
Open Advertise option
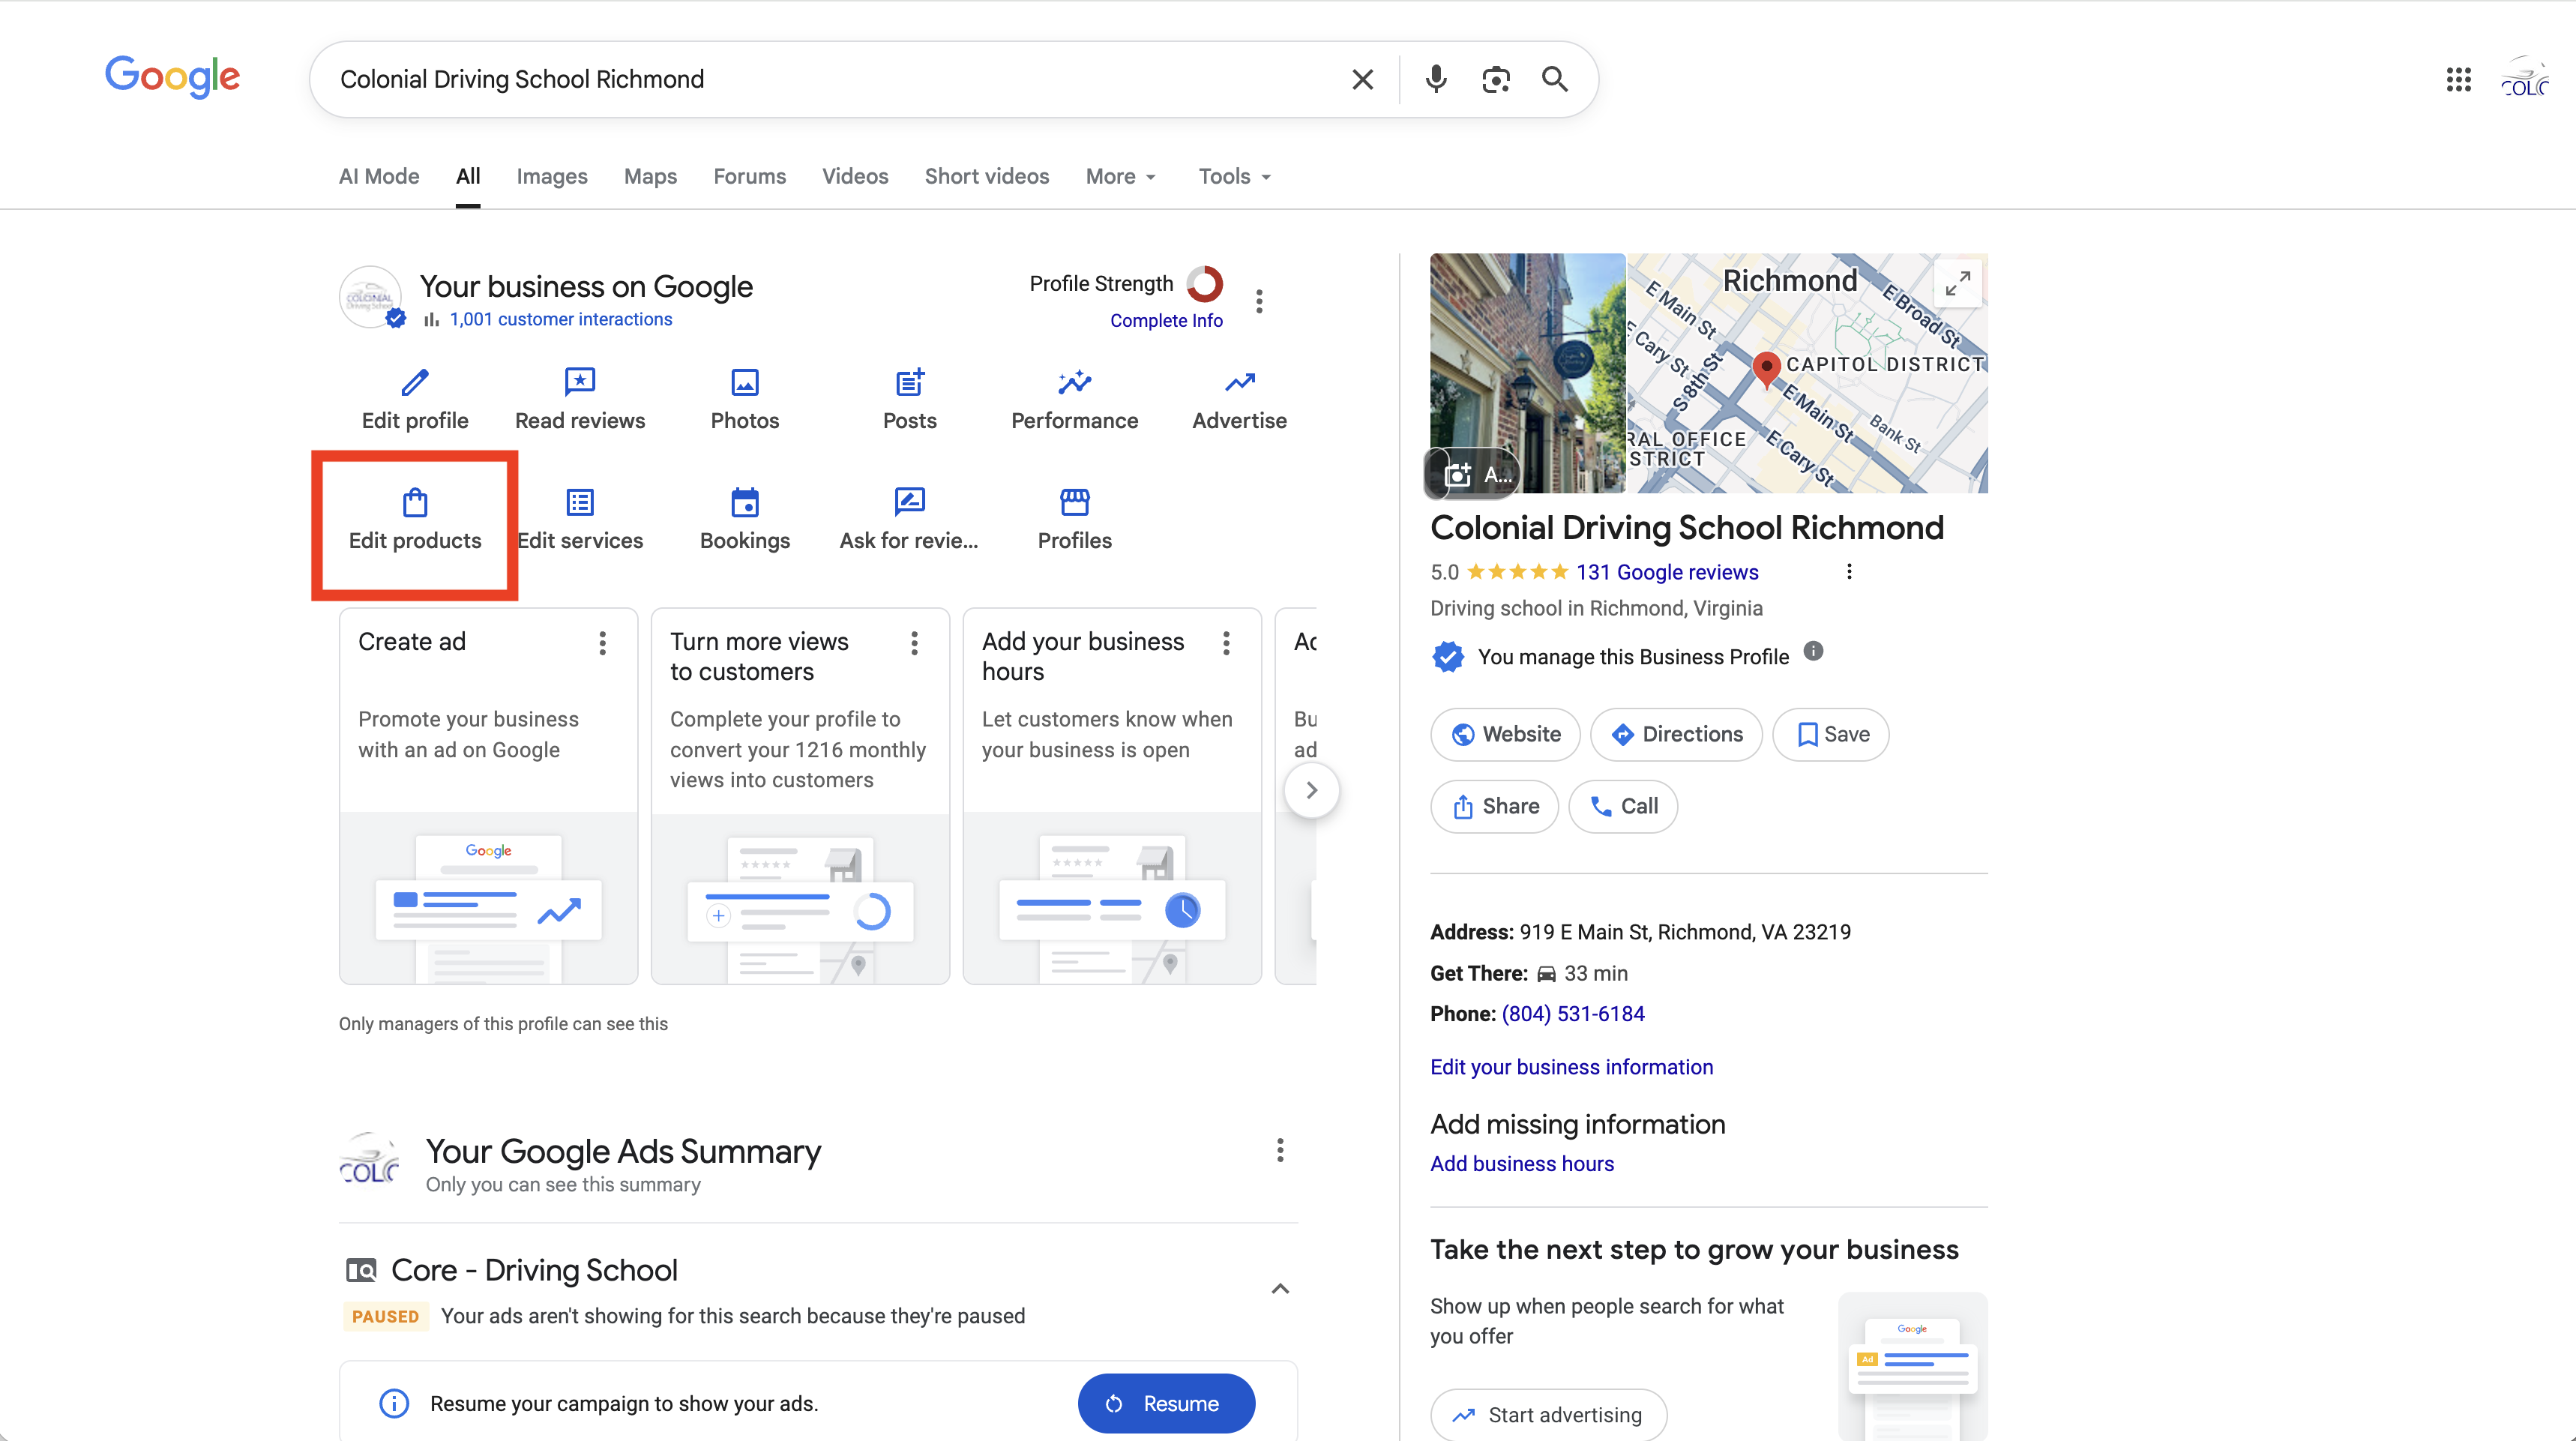pyautogui.click(x=1240, y=400)
